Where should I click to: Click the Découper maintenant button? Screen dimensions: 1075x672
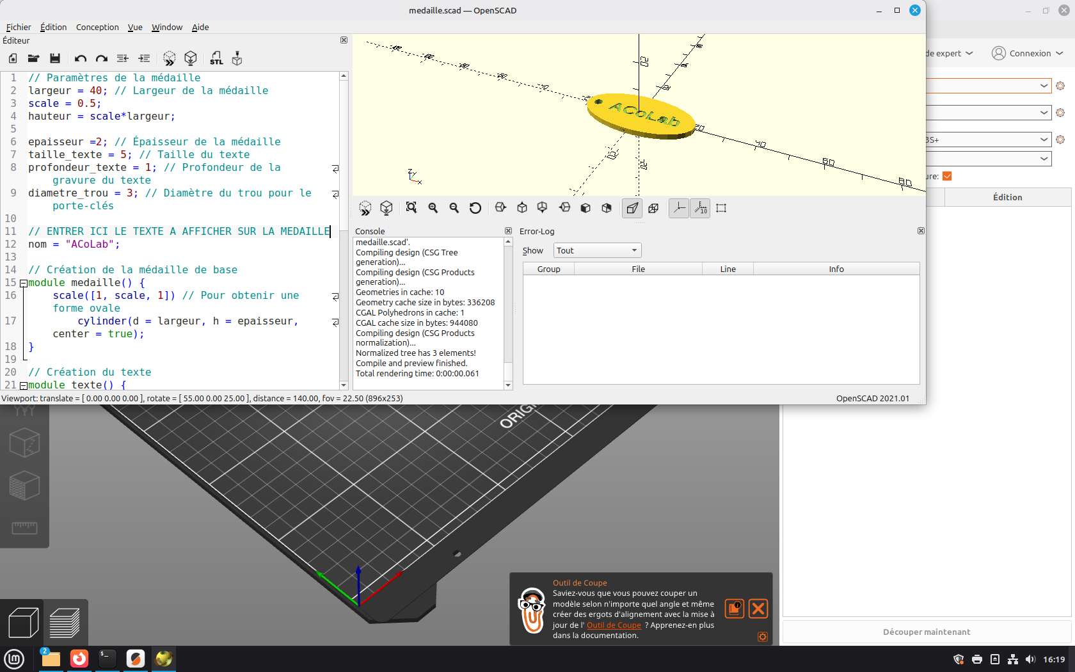point(926,632)
